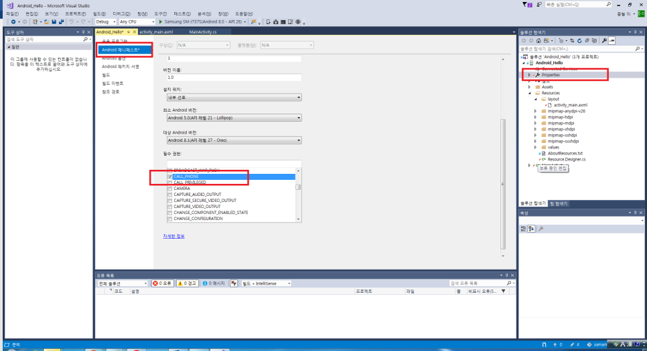Select Resource.Designer.cs in Solution Explorer
The width and height of the screenshot is (647, 351).
click(x=567, y=159)
